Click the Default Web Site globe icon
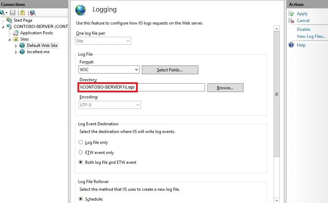 tap(22, 45)
